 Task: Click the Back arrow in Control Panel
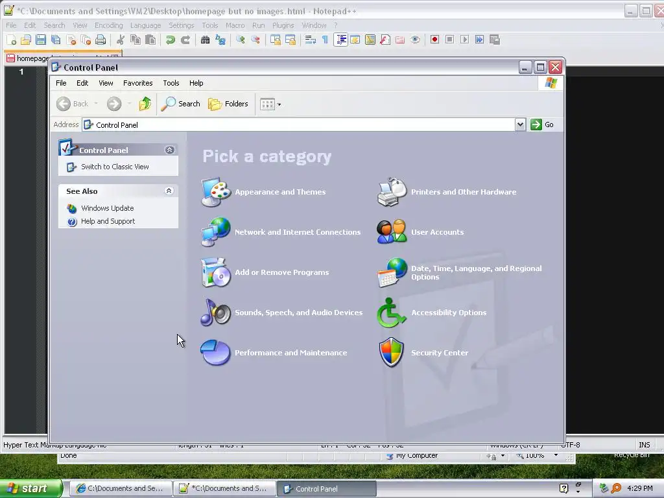tap(64, 104)
